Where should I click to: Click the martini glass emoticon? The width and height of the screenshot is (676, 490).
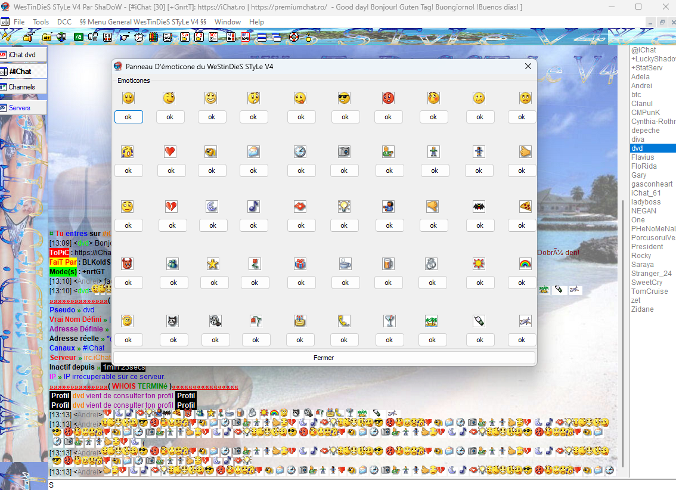point(389,321)
